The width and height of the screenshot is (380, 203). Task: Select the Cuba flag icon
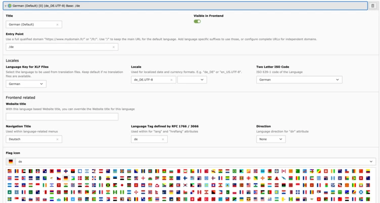coord(24,178)
